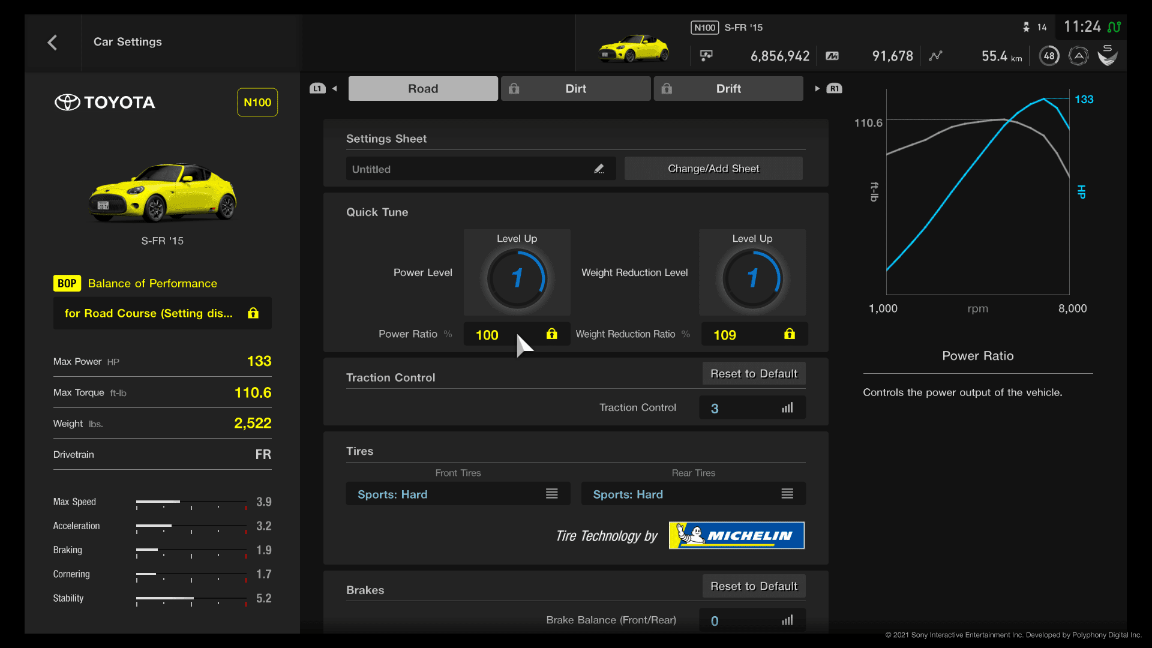Click the next tab arrow beside R1

[x=817, y=88]
